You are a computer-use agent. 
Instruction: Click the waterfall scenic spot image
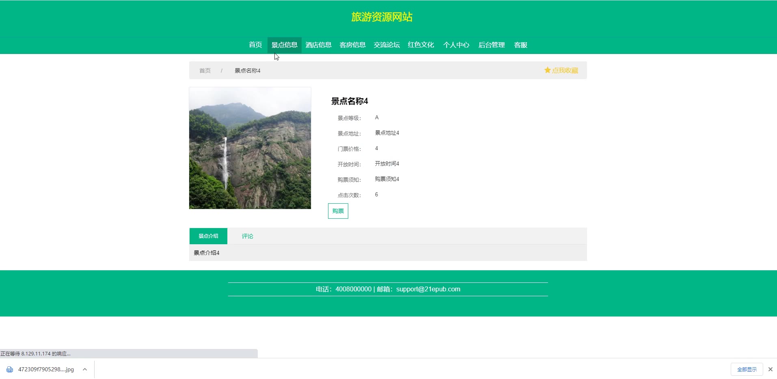point(250,148)
